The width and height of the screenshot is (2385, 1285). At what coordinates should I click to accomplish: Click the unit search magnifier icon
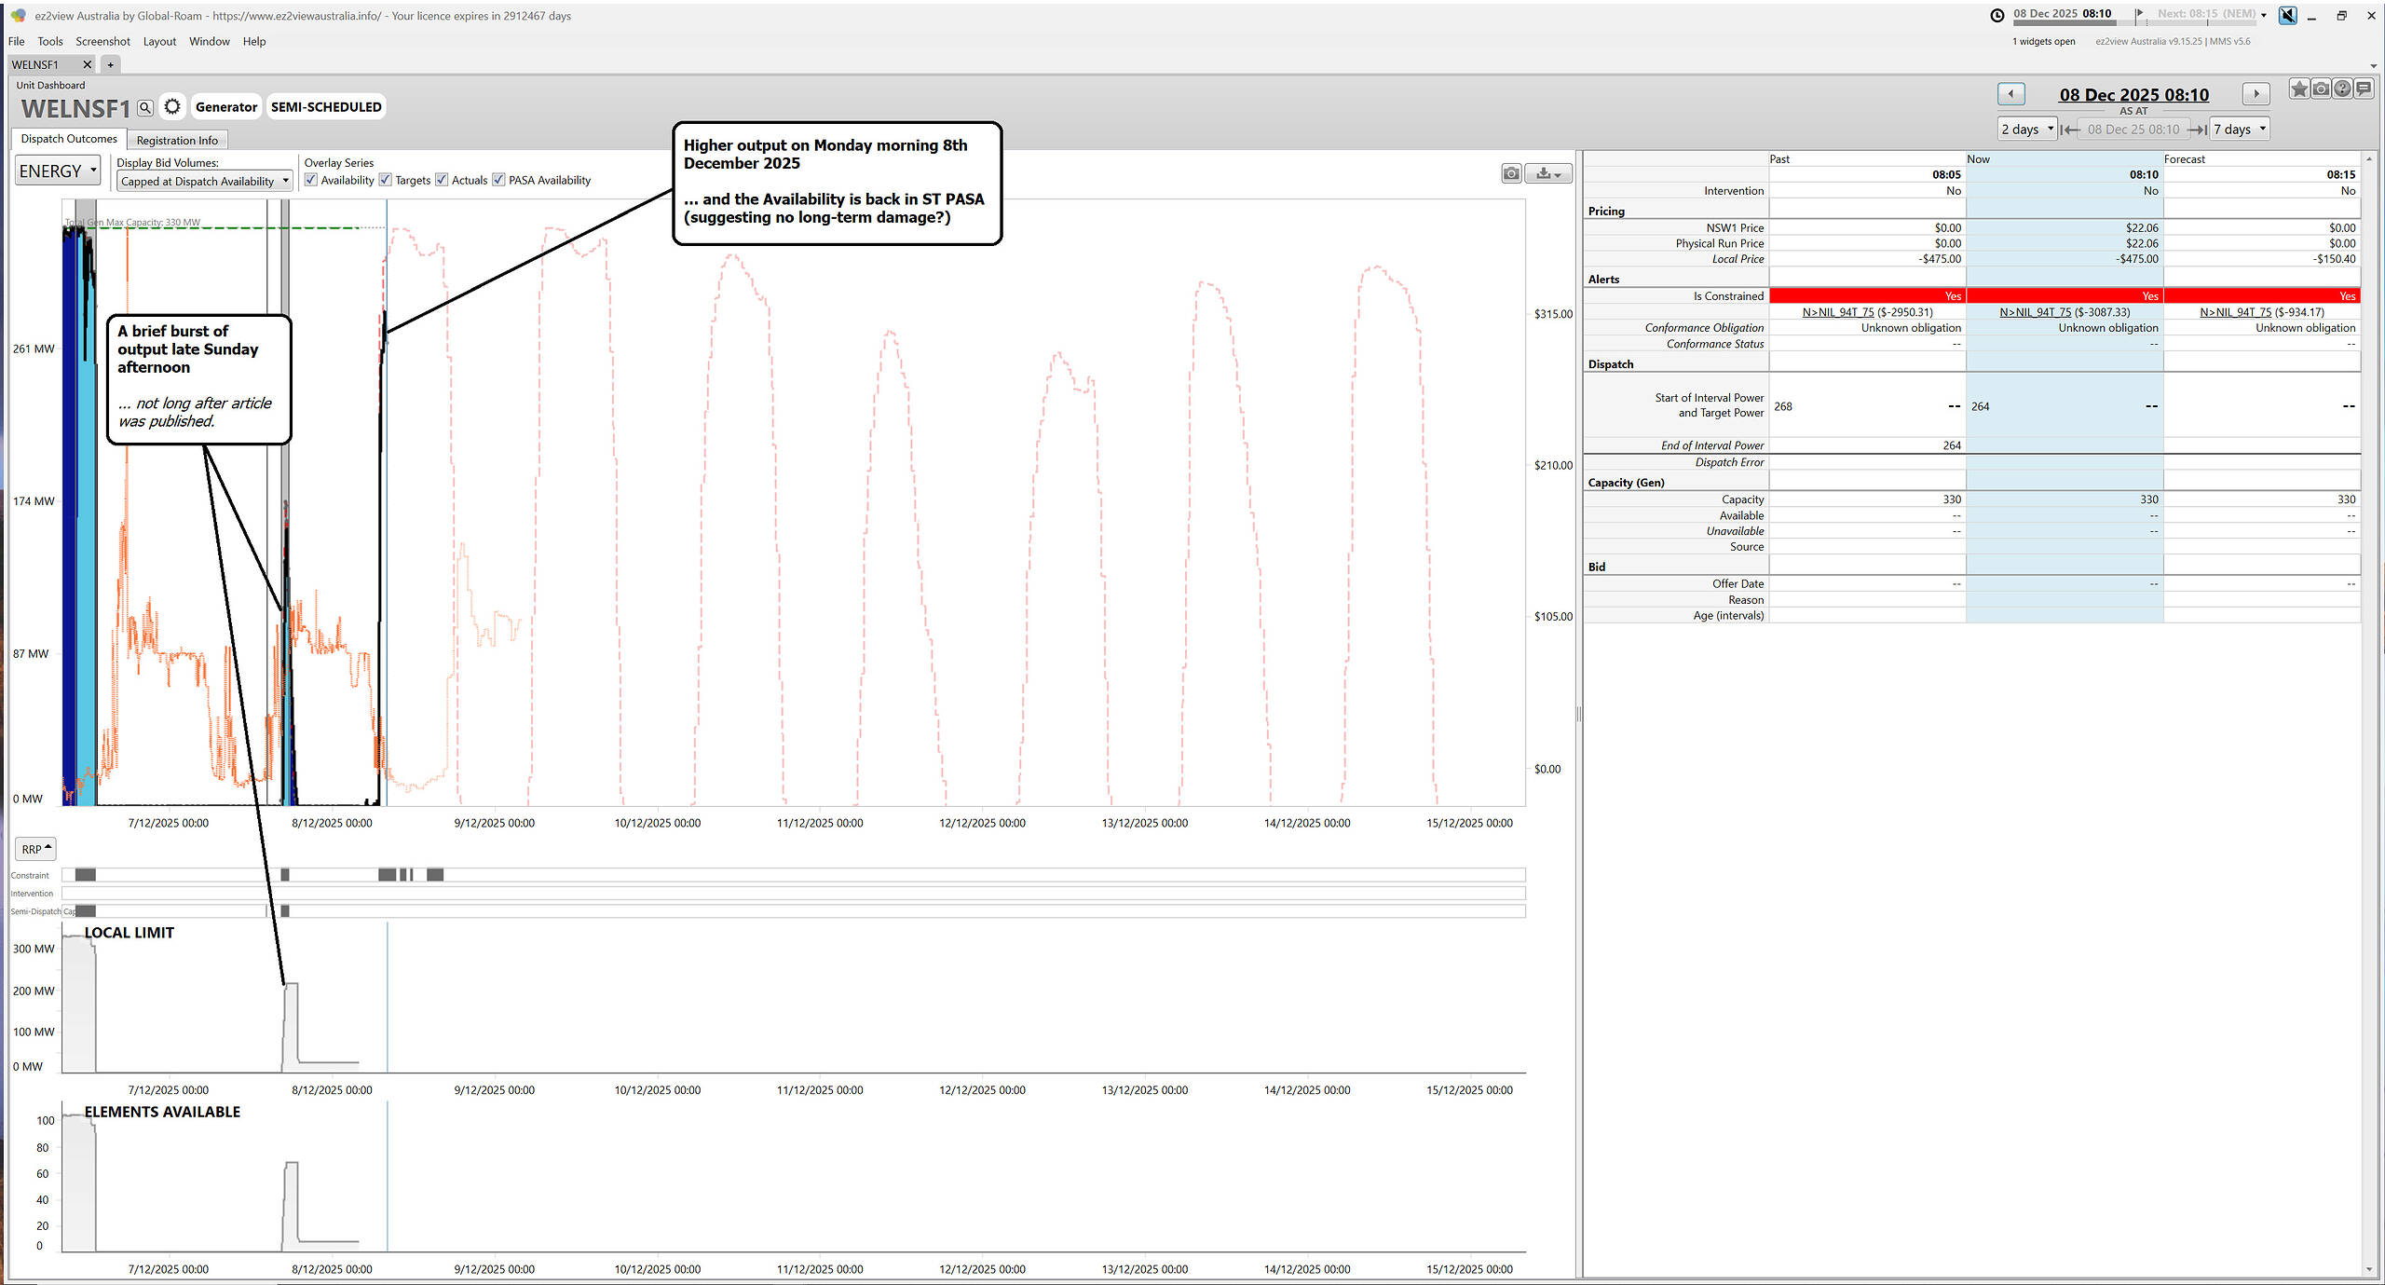point(145,108)
